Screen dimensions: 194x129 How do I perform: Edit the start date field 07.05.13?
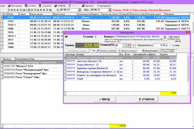(x=69, y=10)
